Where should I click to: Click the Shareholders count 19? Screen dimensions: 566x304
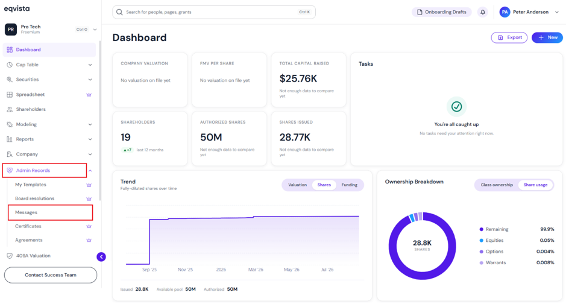pos(125,137)
